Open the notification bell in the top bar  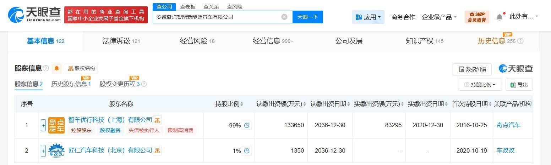(x=500, y=17)
